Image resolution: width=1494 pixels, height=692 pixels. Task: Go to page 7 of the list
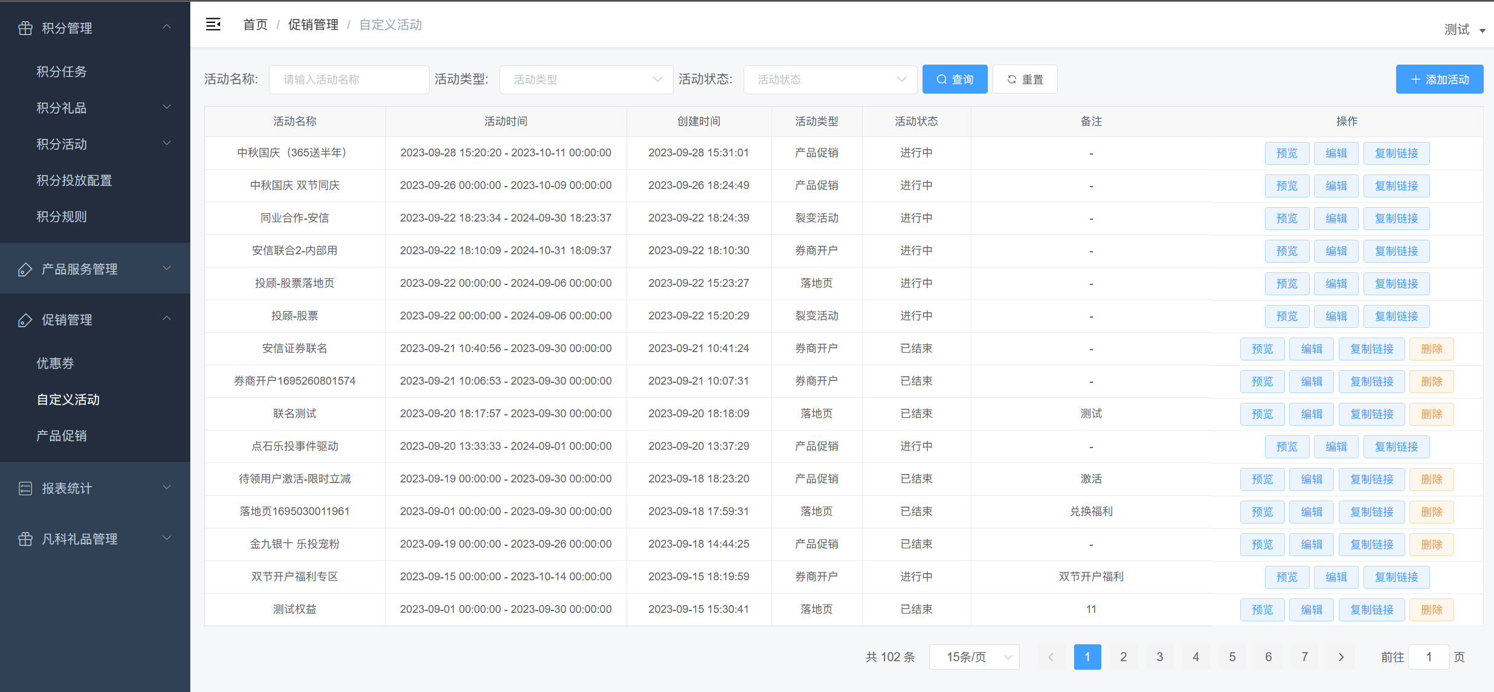(1305, 657)
